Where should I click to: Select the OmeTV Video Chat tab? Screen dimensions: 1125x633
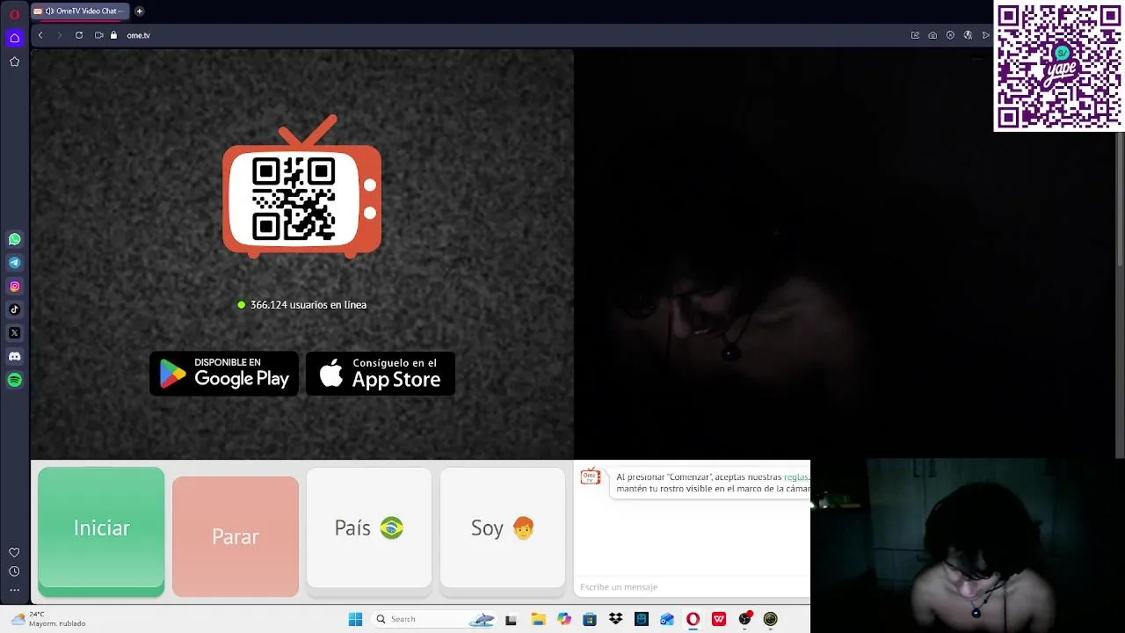click(x=81, y=11)
